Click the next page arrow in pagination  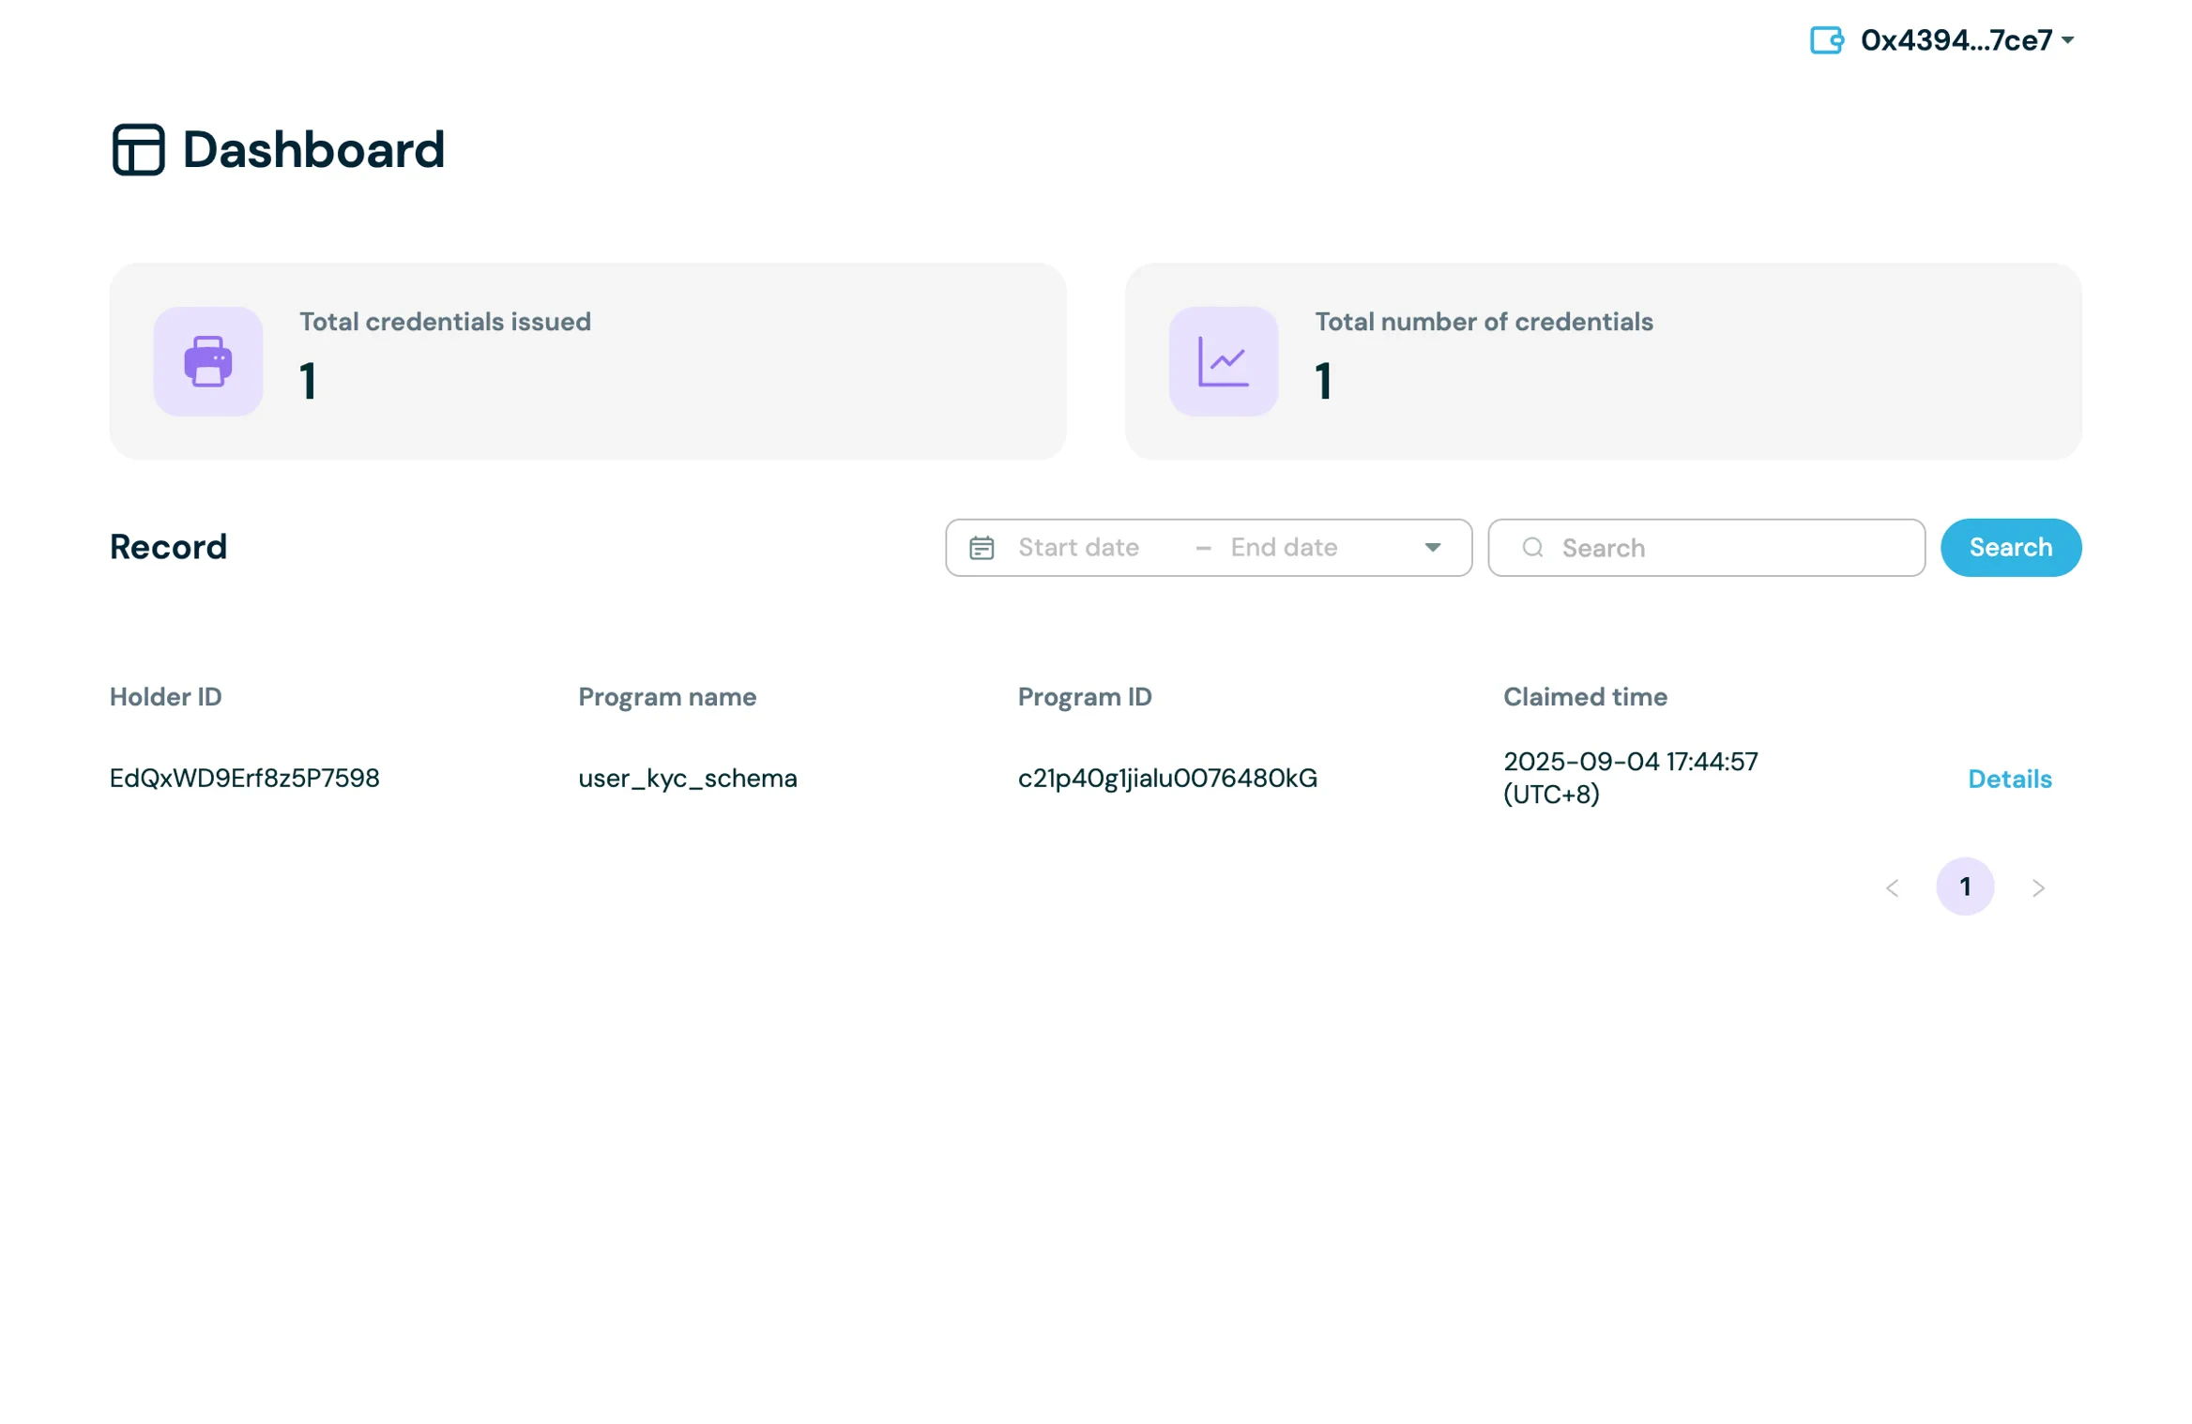(x=2038, y=886)
